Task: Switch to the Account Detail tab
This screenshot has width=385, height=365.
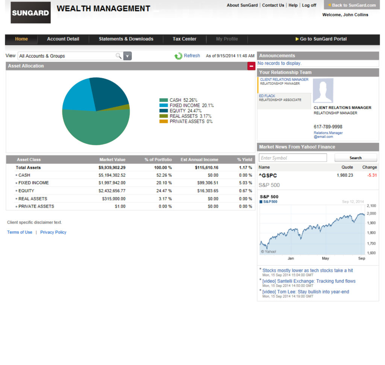Action: (x=63, y=39)
